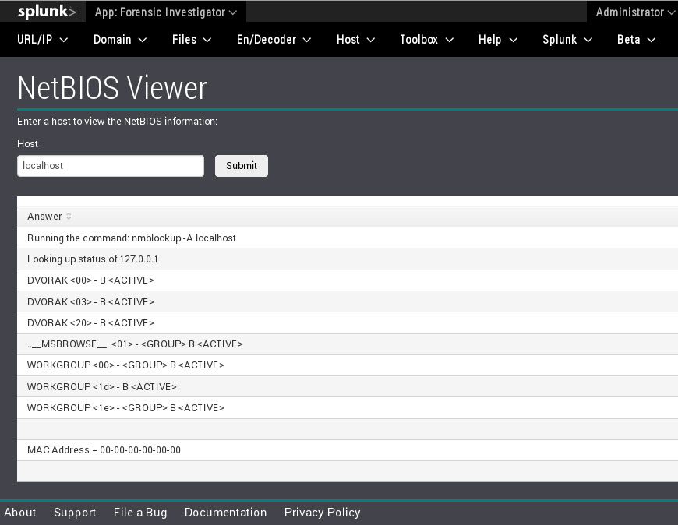This screenshot has height=525, width=678.
Task: Open the About link
Action: [20, 513]
